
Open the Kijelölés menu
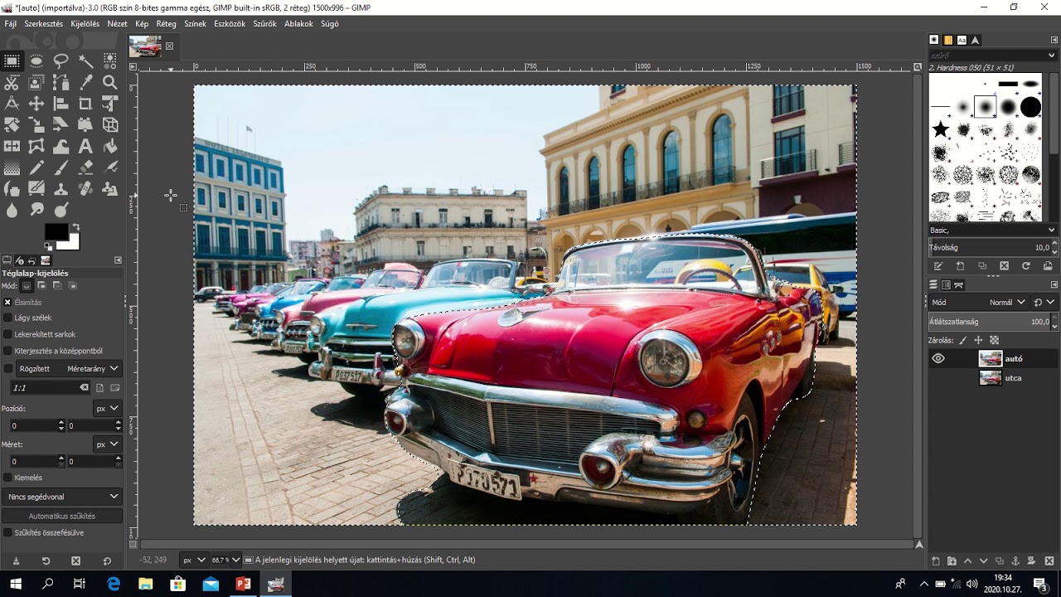tap(85, 24)
